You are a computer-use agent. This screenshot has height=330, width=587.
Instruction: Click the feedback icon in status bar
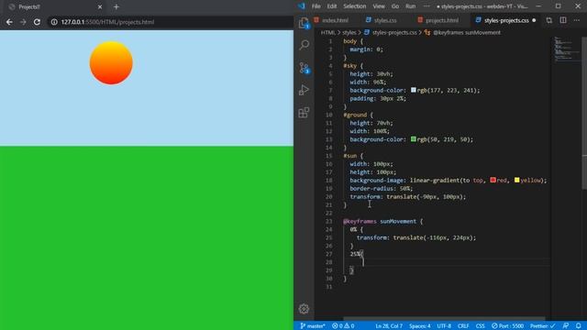click(x=566, y=326)
